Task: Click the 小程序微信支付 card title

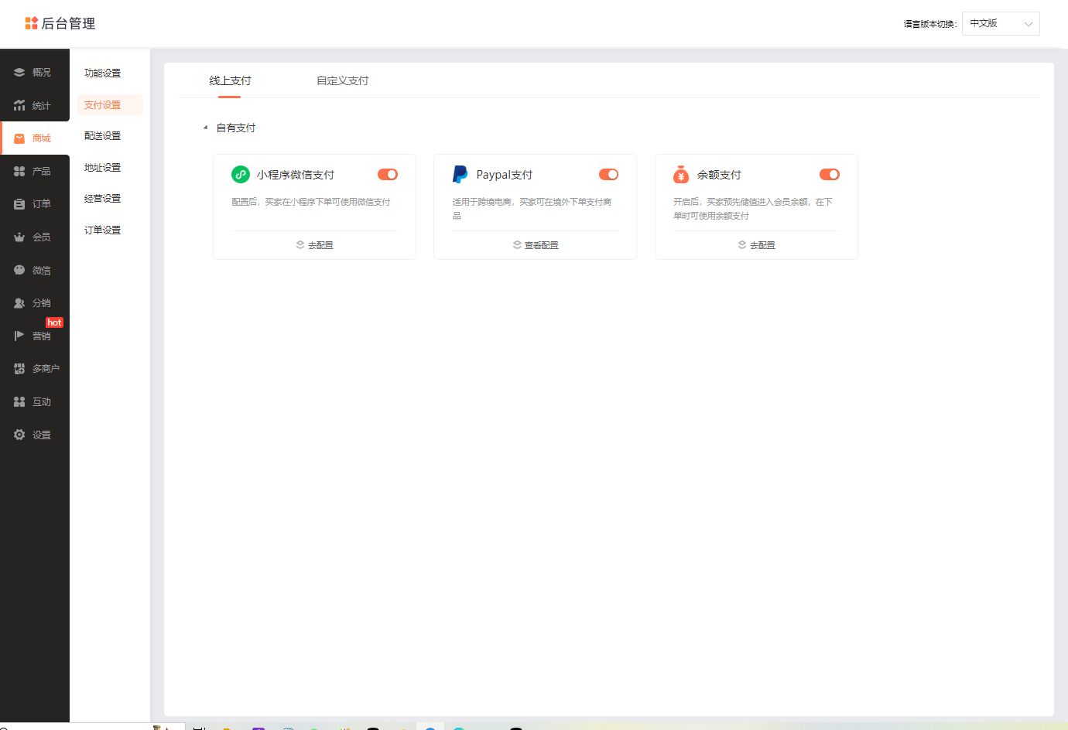Action: [296, 175]
